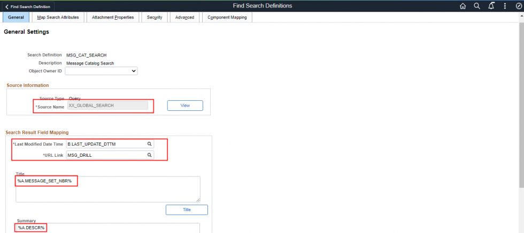Viewport: 524px width, 233px height.
Task: Open the global search magnifier icon
Action: click(477, 6)
